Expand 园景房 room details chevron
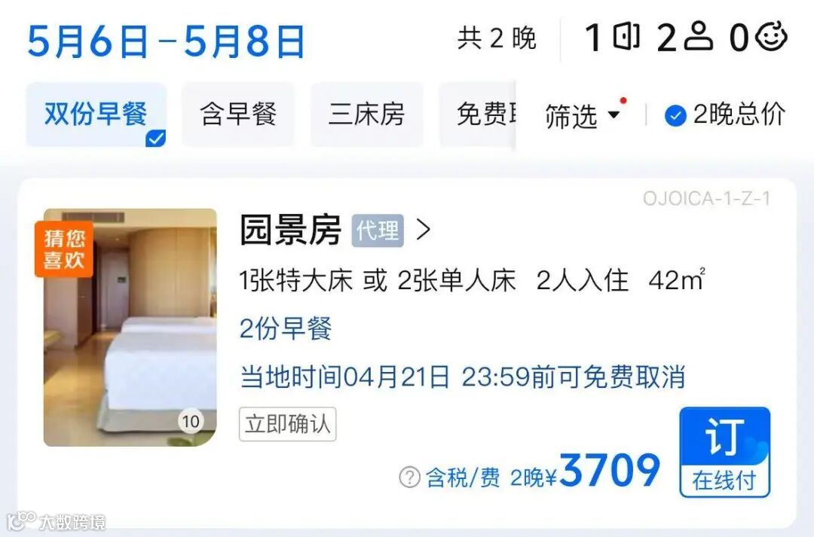814x537 pixels. (x=424, y=229)
